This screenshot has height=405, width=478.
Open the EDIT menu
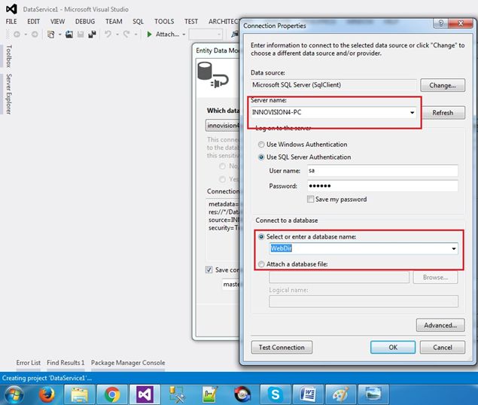(x=34, y=21)
